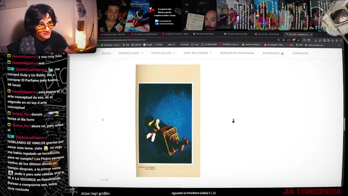
Task: Switch to the lars von trier Brave Search tab
Action: pyautogui.click(x=267, y=34)
